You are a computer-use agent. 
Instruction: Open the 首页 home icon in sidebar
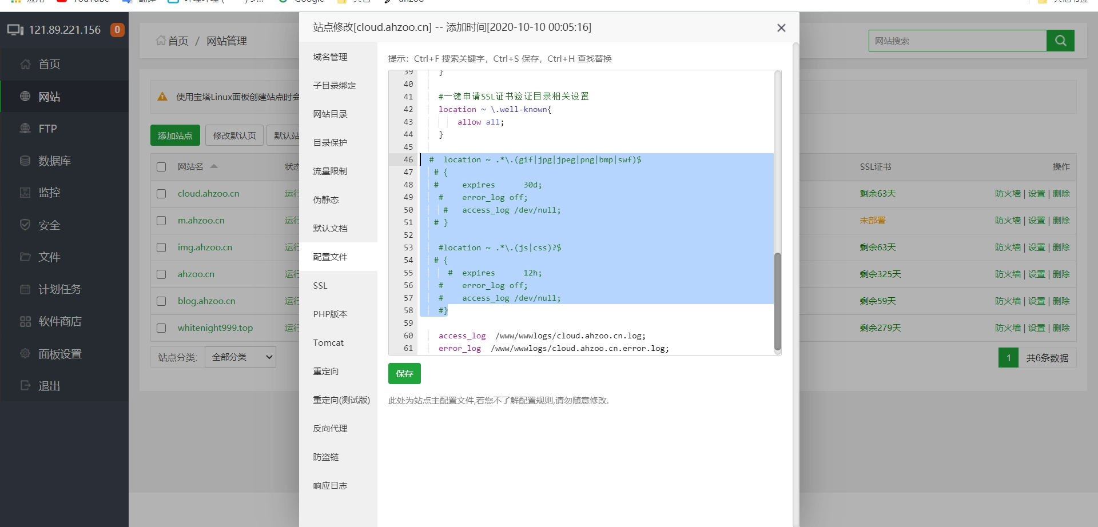coord(25,64)
